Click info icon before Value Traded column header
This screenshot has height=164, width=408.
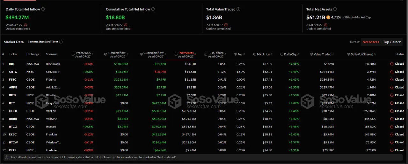point(311,54)
